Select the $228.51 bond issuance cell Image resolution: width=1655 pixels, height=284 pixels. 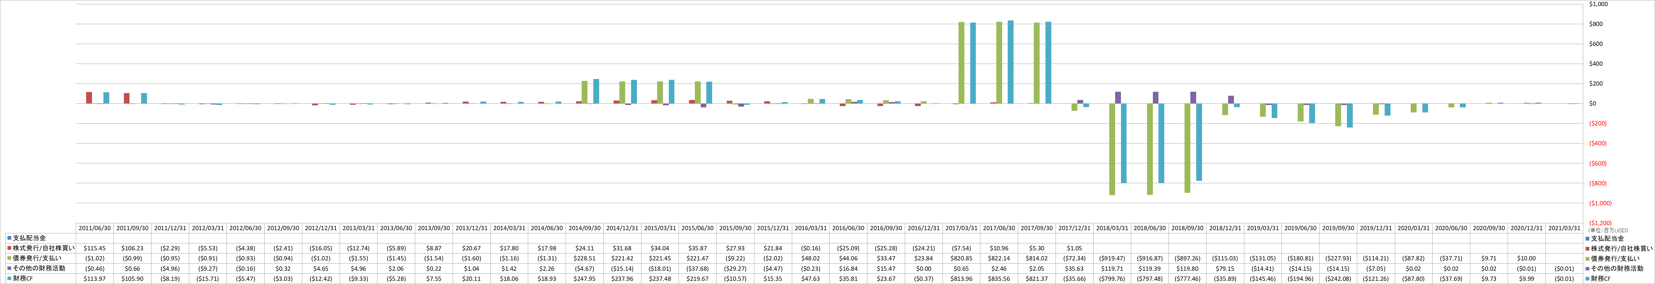[585, 258]
